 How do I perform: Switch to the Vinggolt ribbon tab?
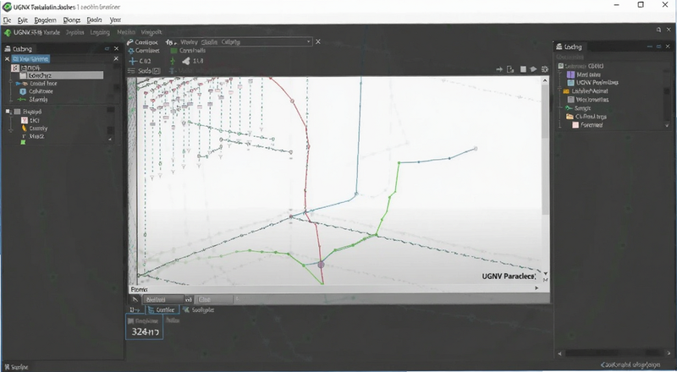pos(151,32)
